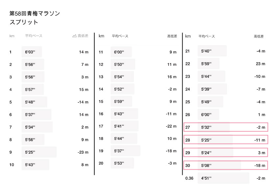Click the -23 m elevation value for km 9

pyautogui.click(x=82, y=152)
